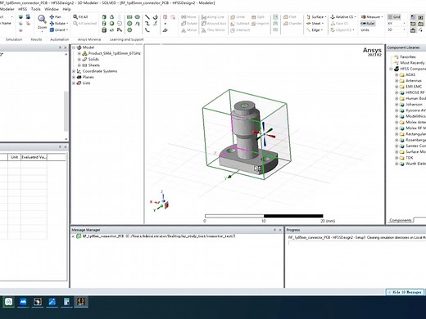The height and width of the screenshot is (319, 426).
Task: Open the Ansys taskbar icon
Action: point(81,302)
